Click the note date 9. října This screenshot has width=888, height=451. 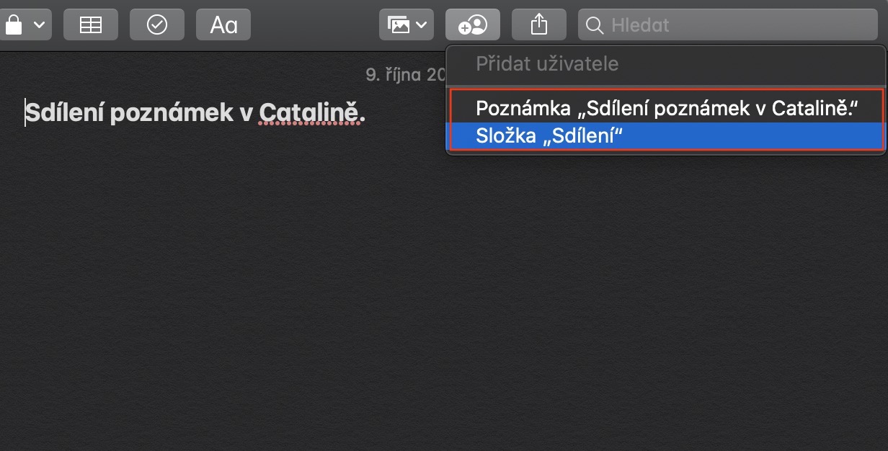click(405, 74)
